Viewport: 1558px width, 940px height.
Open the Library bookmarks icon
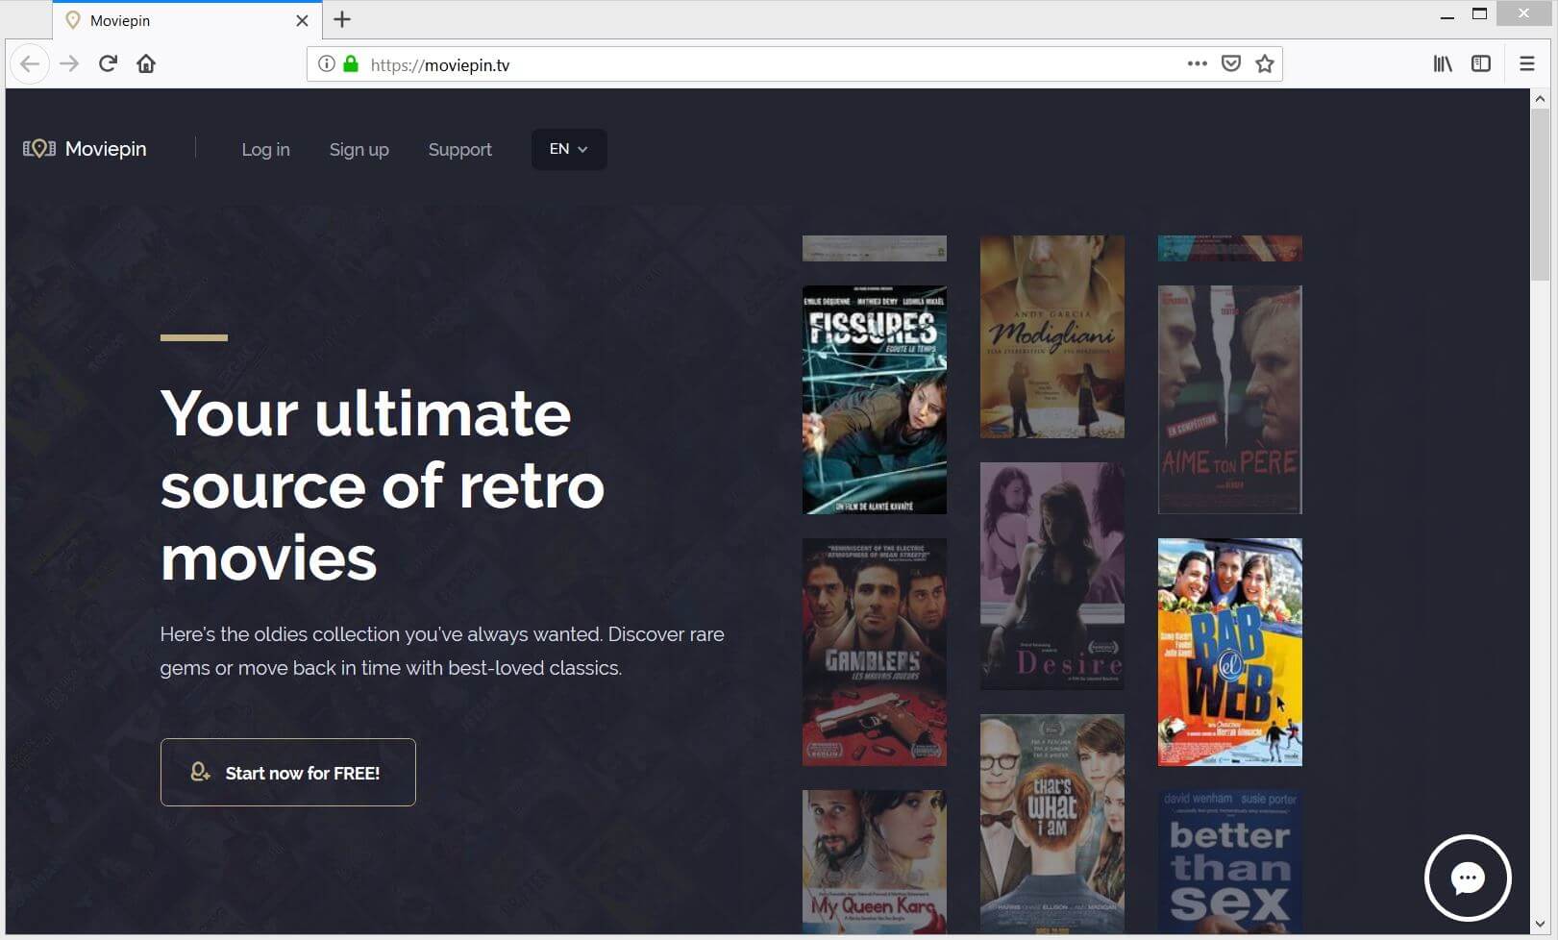1443,64
